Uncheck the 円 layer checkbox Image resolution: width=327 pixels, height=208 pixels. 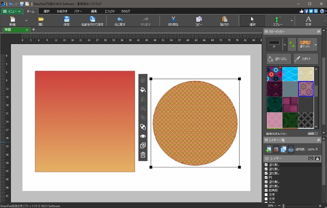tap(266, 177)
